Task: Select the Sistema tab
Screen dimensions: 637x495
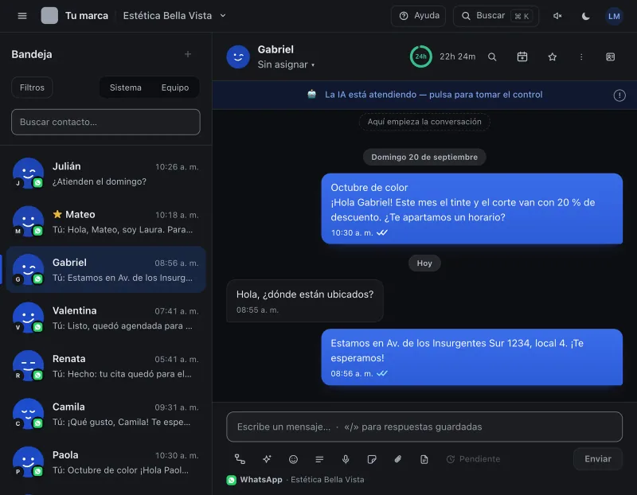Action: (126, 88)
